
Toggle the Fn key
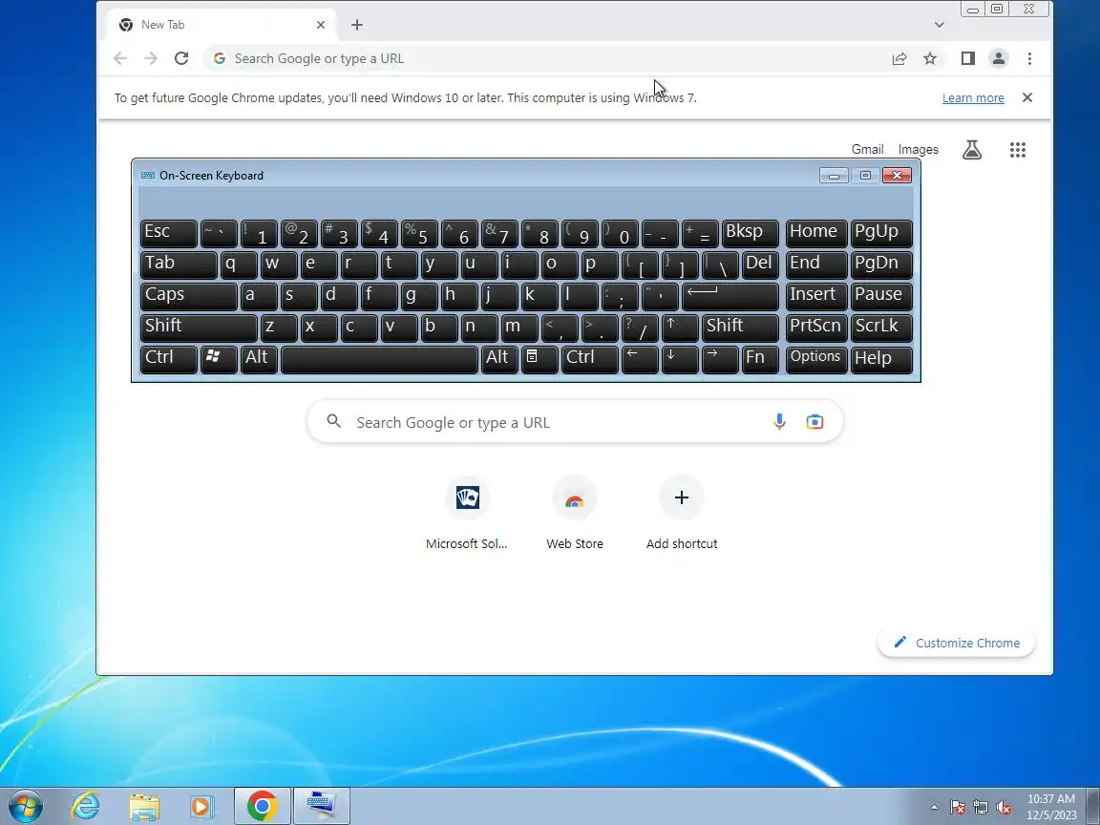(760, 358)
